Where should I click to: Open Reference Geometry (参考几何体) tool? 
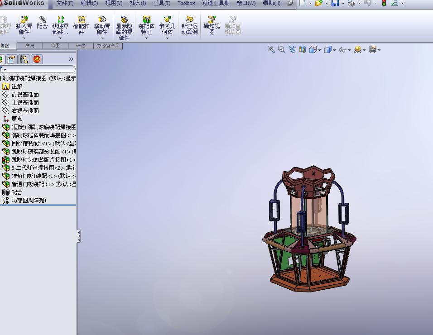coord(167,25)
